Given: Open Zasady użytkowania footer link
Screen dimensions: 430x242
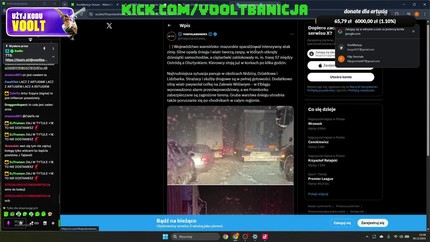Looking at the screenshot, I should coord(319,206).
